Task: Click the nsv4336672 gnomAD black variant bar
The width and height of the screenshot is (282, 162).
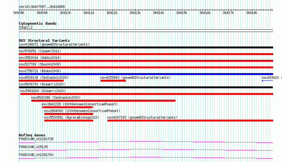Action: pyautogui.click(x=146, y=47)
